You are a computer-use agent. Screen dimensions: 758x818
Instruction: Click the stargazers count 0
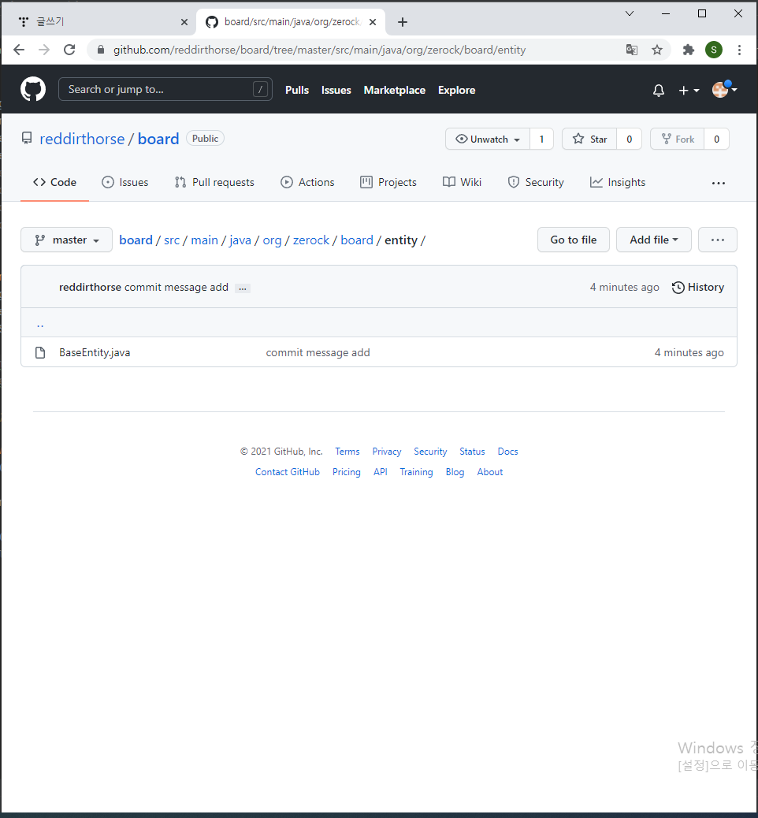pyautogui.click(x=629, y=139)
